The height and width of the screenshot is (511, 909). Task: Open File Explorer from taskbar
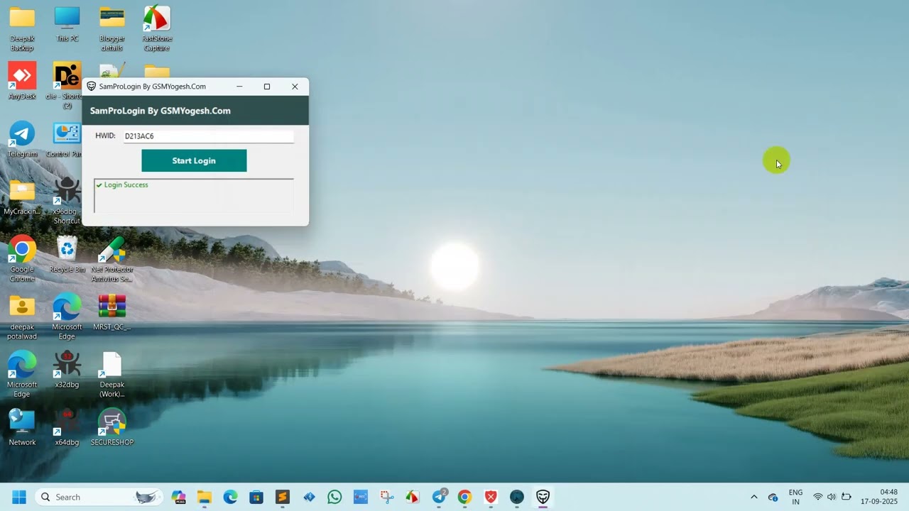click(x=205, y=497)
